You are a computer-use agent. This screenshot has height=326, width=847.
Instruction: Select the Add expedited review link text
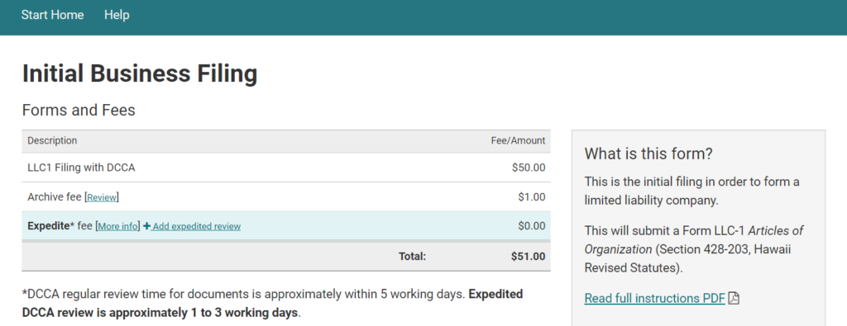coord(196,227)
